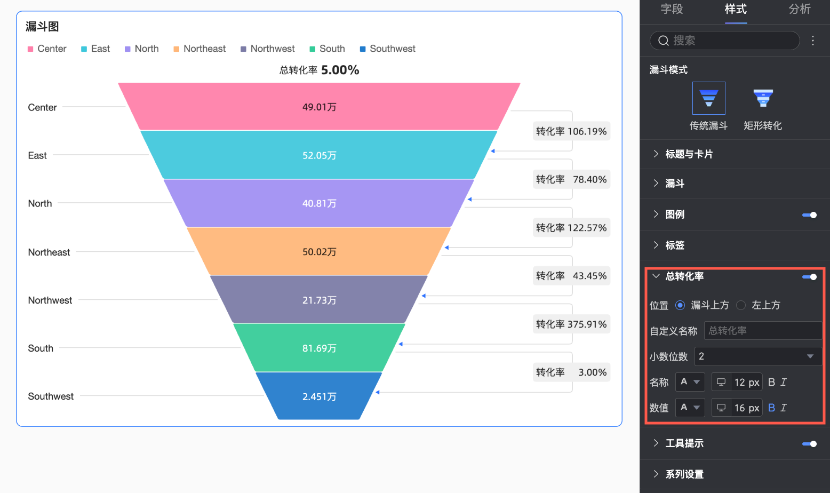Image resolution: width=830 pixels, height=493 pixels.
Task: Click the monitor icon in 名称 font size
Action: [721, 382]
